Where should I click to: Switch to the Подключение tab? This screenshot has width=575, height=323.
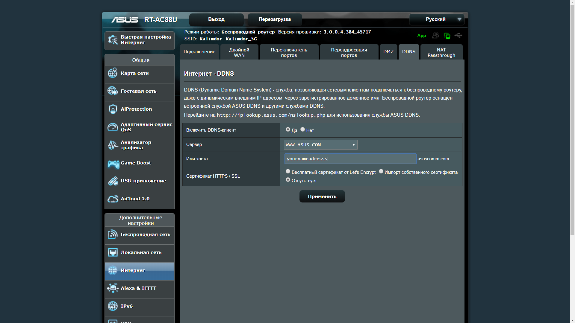[x=199, y=52]
